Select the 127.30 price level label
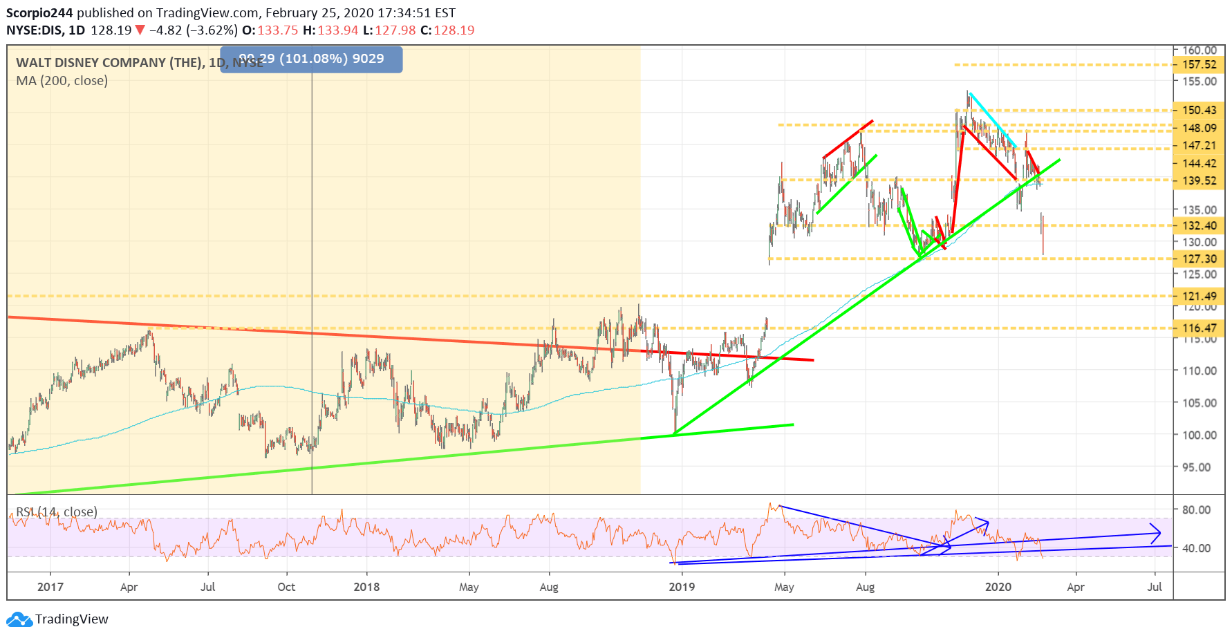The height and width of the screenshot is (638, 1232). (1199, 259)
